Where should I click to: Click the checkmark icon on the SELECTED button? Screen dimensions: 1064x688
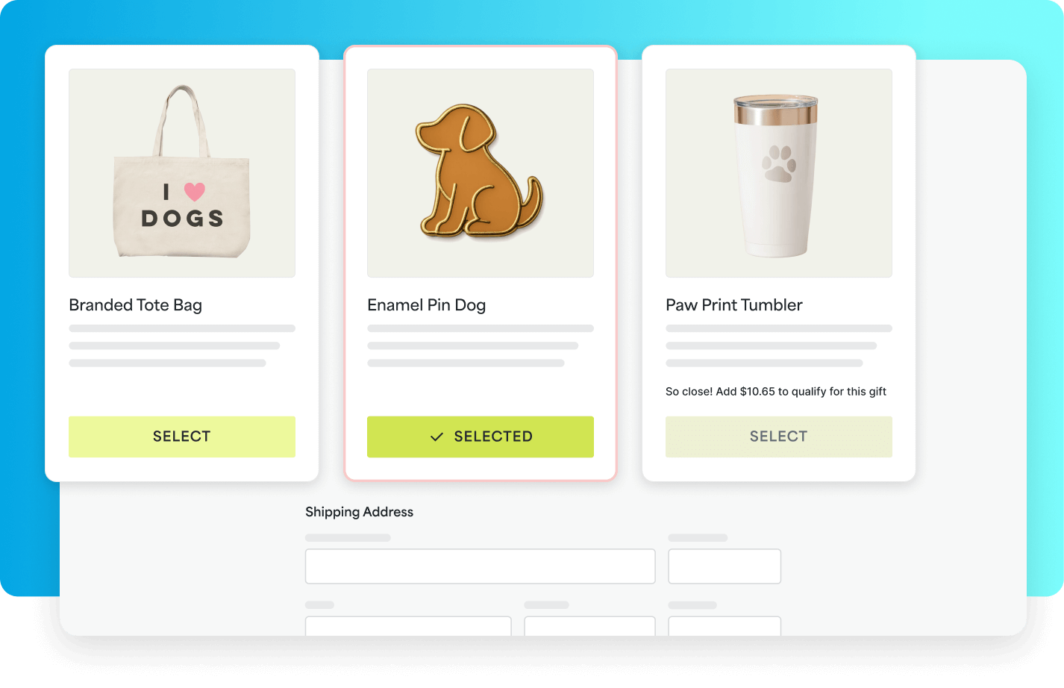pos(437,437)
